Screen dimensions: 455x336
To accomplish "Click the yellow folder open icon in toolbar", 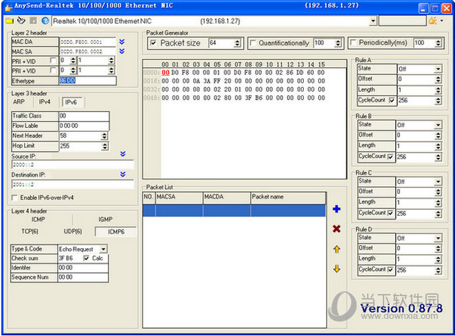I will (10, 21).
